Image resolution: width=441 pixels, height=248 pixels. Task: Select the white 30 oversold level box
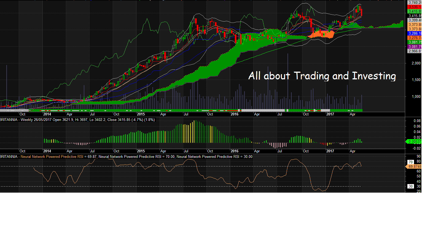click(411, 187)
